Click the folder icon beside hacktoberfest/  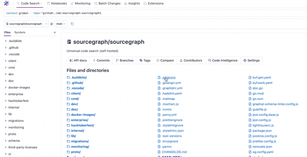[x=68, y=125]
